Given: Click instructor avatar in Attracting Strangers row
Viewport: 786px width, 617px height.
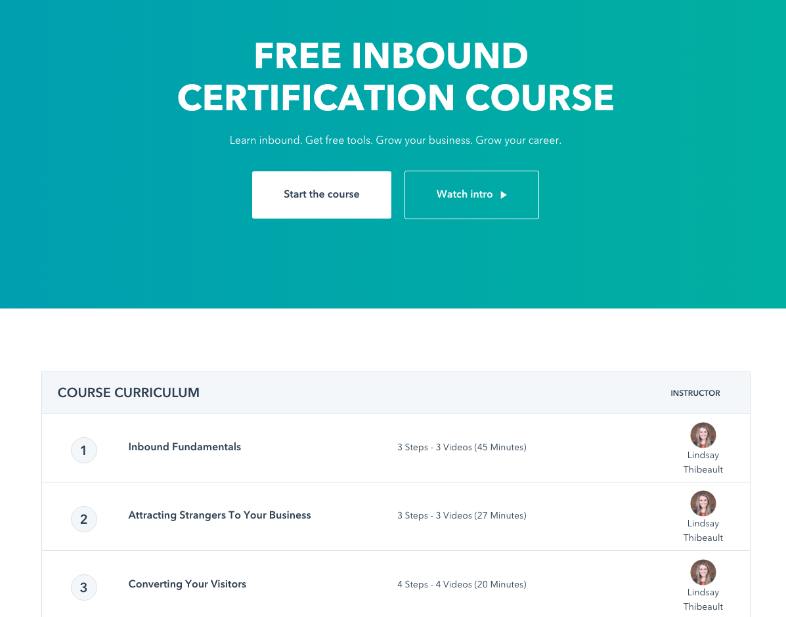Looking at the screenshot, I should point(703,503).
